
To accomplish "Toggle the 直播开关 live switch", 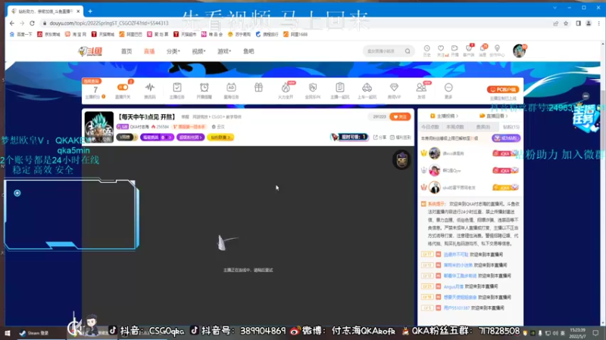I will click(x=123, y=88).
